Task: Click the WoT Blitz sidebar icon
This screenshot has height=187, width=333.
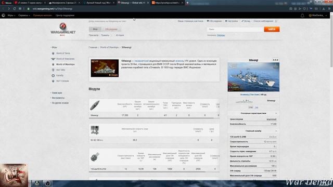Action: click(53, 70)
